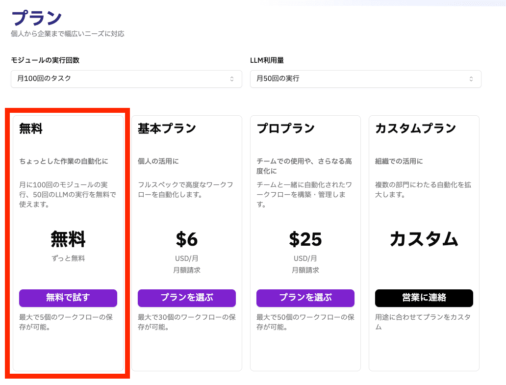The image size is (506, 385).
Task: Click the モジュールの実行回数 field label
Action: click(x=45, y=60)
